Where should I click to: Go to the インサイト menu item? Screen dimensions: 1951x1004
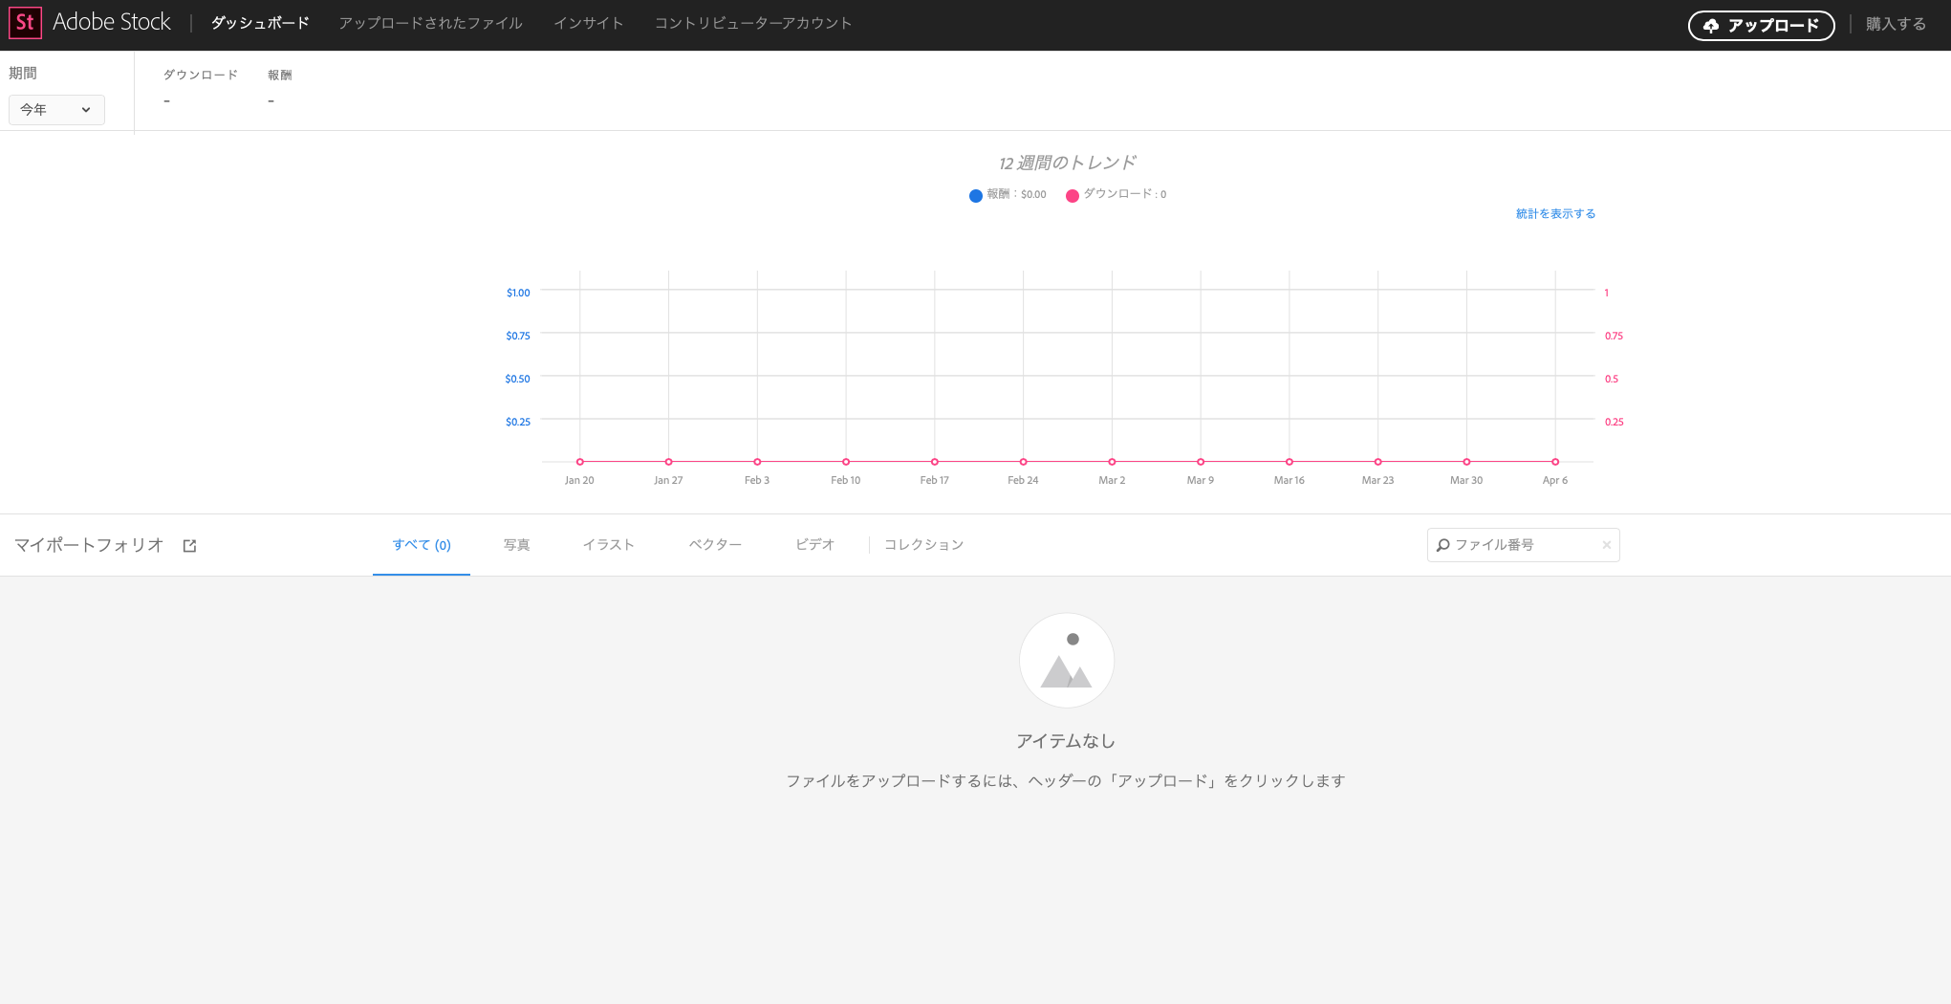tap(588, 23)
